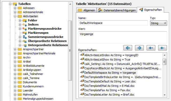The height and width of the screenshot is (101, 171).
Task: Click the properties list scroll down arrow
Action: (165, 95)
